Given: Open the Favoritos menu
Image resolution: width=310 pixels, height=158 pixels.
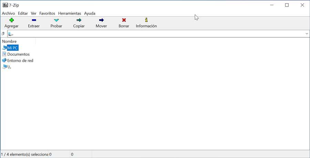Looking at the screenshot, I should [47, 13].
